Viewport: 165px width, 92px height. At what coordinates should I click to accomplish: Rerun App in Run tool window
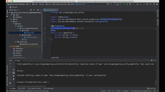pos(10,64)
